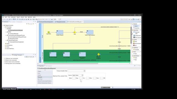Screen dimensions: 177x99
Task: Open the Error properties section
Action: (x=45, y=73)
